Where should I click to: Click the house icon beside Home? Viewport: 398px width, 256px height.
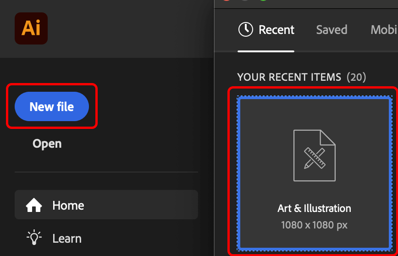point(34,205)
